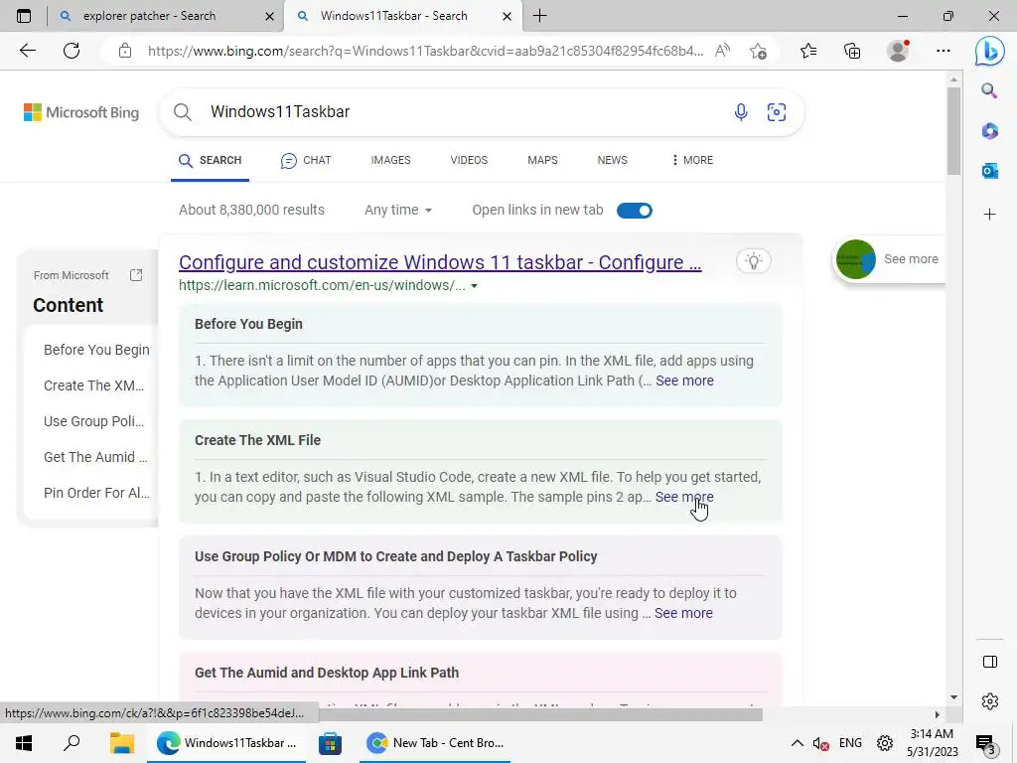The width and height of the screenshot is (1017, 763).
Task: Switch to the MAPS tab
Action: point(542,160)
